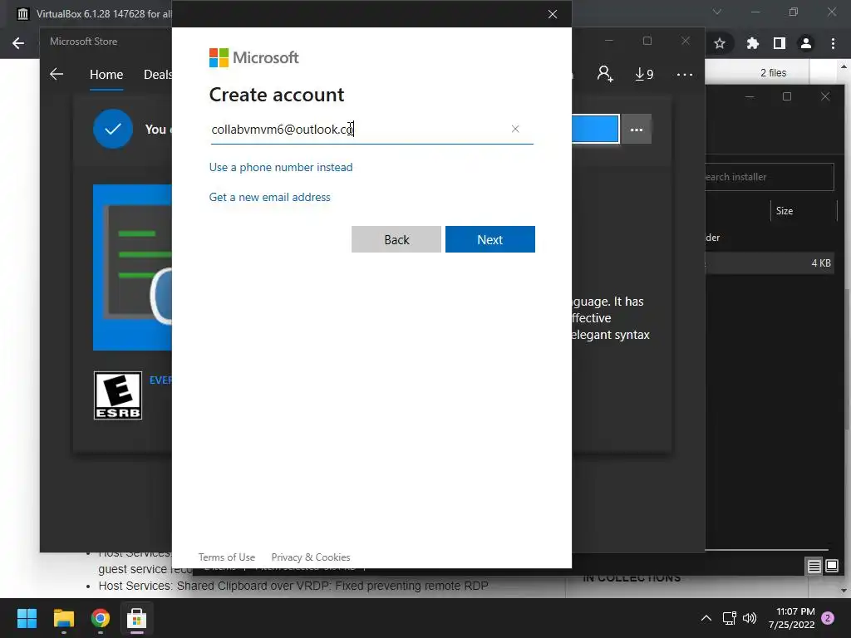Click the Next button in Create account dialog
The height and width of the screenshot is (638, 851).
(490, 239)
